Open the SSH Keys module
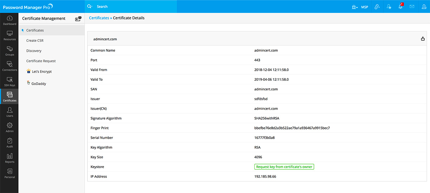Viewport: 430px width, 193px height. 10,81
